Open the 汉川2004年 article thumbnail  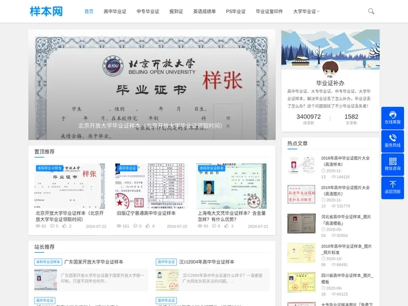(167, 280)
